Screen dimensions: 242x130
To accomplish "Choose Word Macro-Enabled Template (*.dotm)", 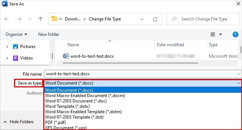I will [x=143, y=112].
